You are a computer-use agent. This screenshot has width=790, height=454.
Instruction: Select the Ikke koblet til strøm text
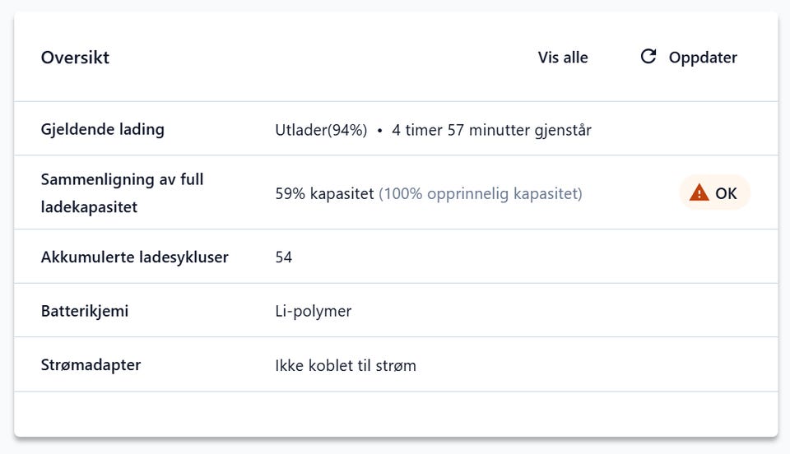[x=346, y=365]
